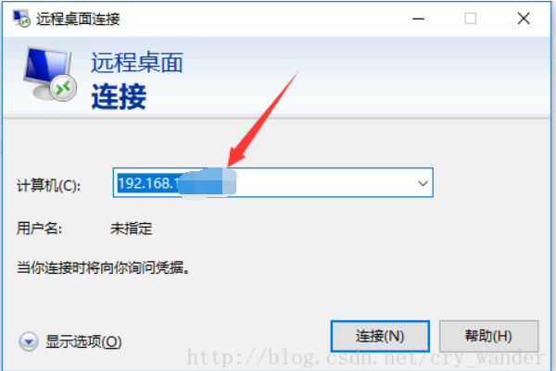Image resolution: width=556 pixels, height=371 pixels.
Task: Click the round arrow icon beside 显示选项
Action: coord(29,341)
